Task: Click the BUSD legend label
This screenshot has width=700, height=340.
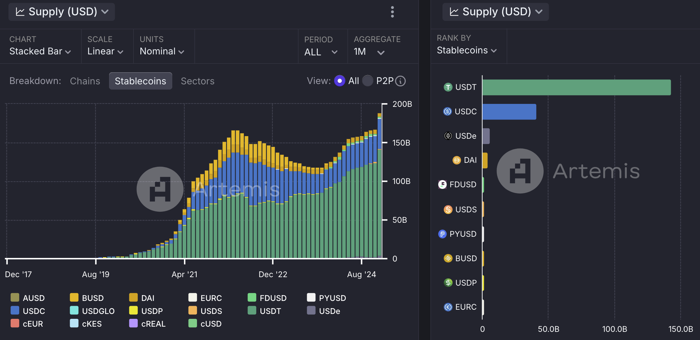Action: (x=93, y=298)
